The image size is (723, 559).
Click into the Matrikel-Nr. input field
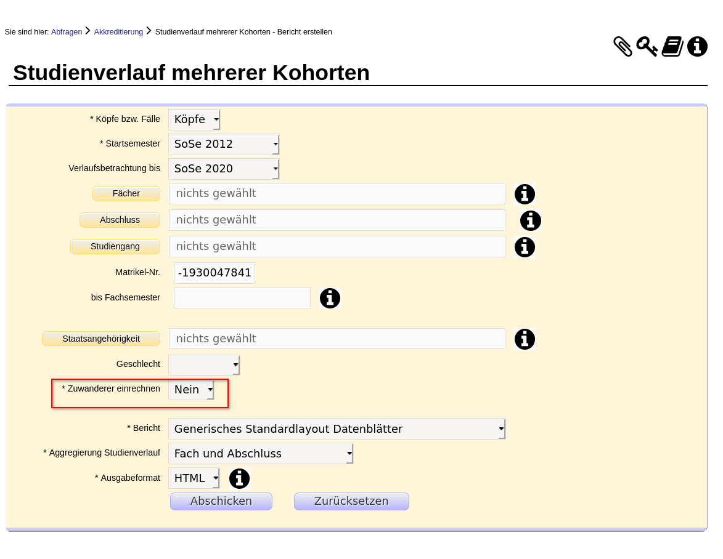pos(214,273)
